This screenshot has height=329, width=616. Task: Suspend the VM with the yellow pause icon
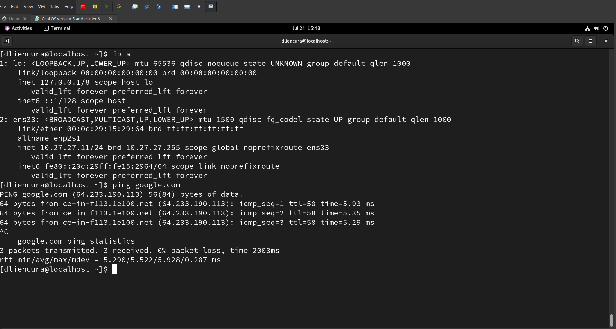(95, 6)
